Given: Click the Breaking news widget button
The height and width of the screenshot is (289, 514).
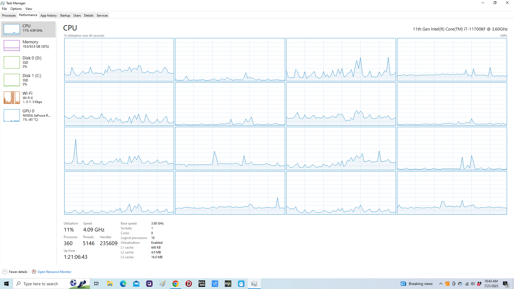Looking at the screenshot, I should coord(417,284).
